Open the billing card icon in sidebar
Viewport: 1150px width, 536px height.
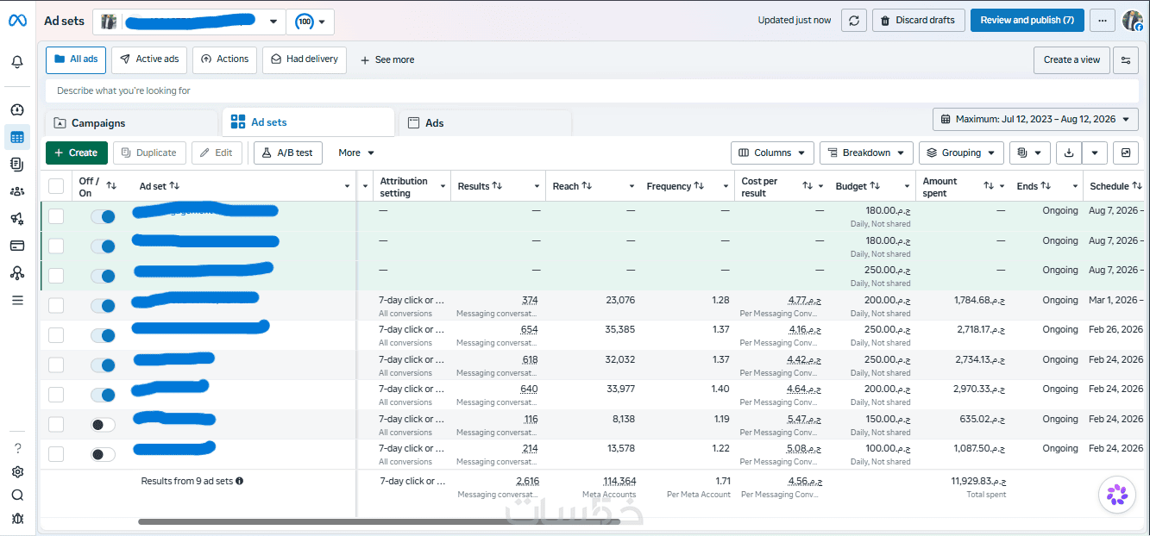(17, 246)
